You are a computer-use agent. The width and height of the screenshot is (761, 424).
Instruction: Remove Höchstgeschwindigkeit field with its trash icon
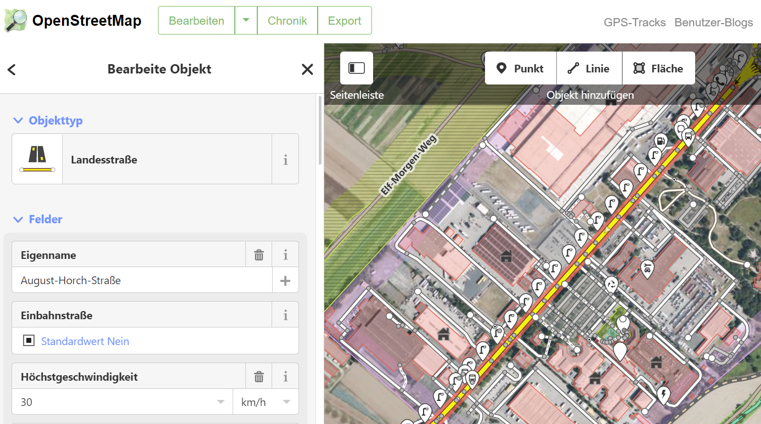(x=259, y=377)
